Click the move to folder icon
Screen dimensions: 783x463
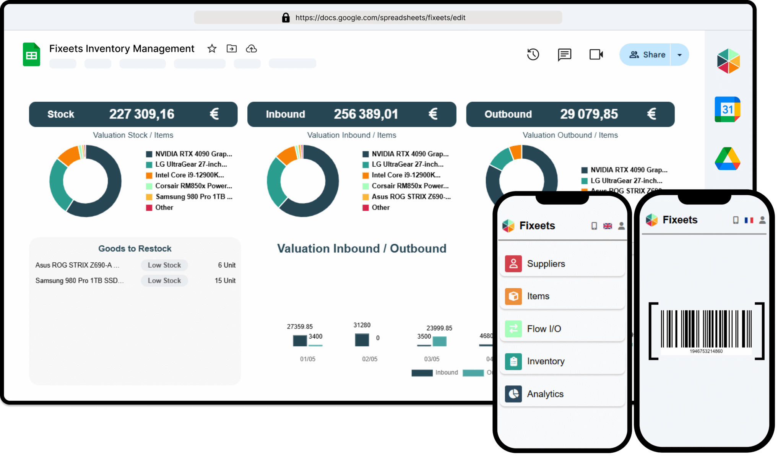point(232,49)
